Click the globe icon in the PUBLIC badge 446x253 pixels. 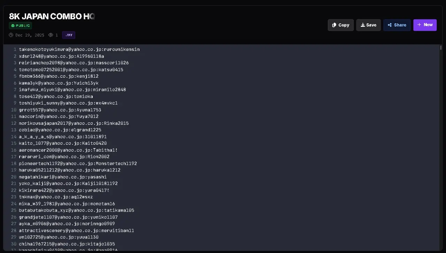point(13,26)
